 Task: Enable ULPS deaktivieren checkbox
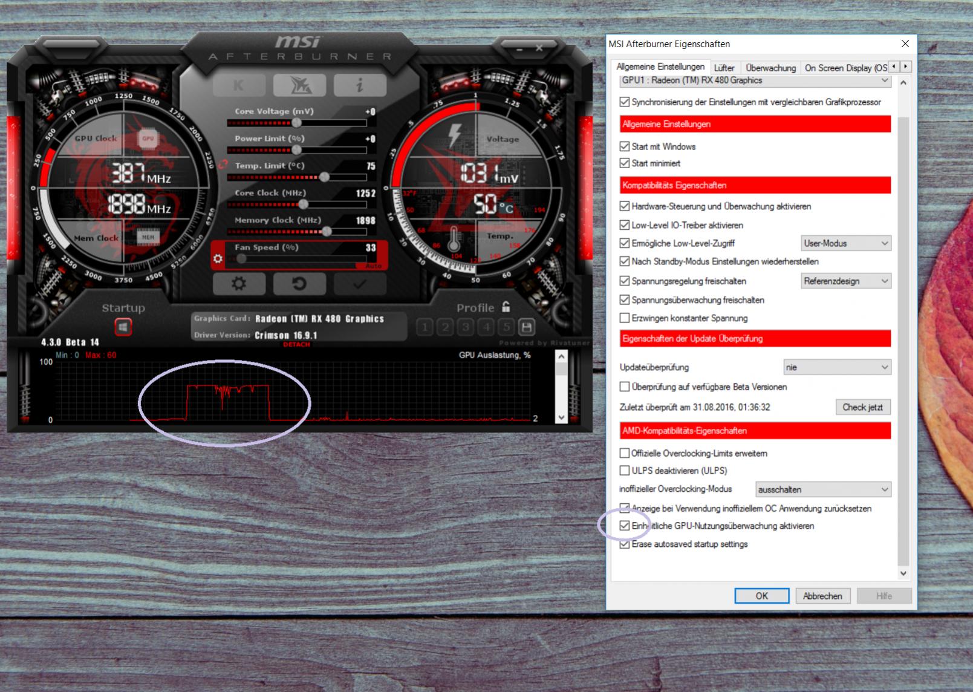(625, 471)
